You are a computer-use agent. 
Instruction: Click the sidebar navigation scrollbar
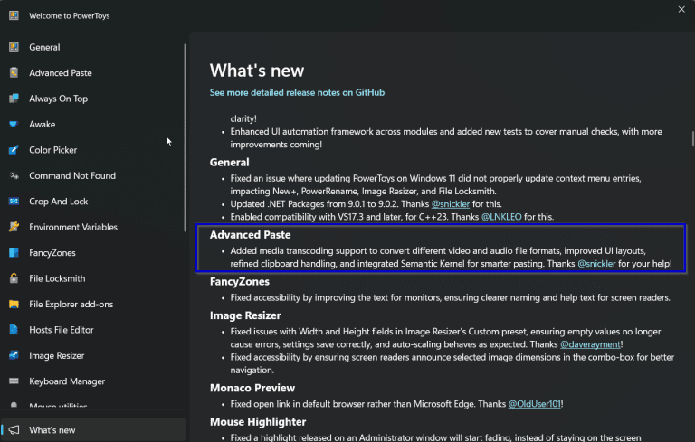click(x=185, y=137)
